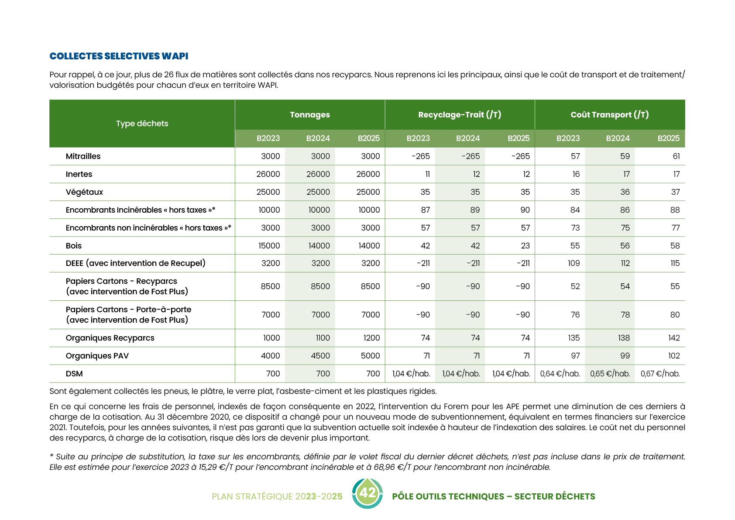The width and height of the screenshot is (735, 520).
Task: Click the "Recyclage-Trait (/T)" column header
Action: pyautogui.click(x=460, y=115)
